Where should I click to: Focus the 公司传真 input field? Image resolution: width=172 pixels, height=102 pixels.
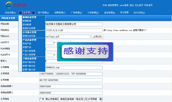pos(71,80)
